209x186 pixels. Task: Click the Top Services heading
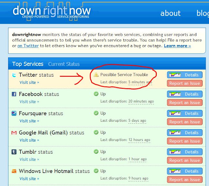(28, 64)
